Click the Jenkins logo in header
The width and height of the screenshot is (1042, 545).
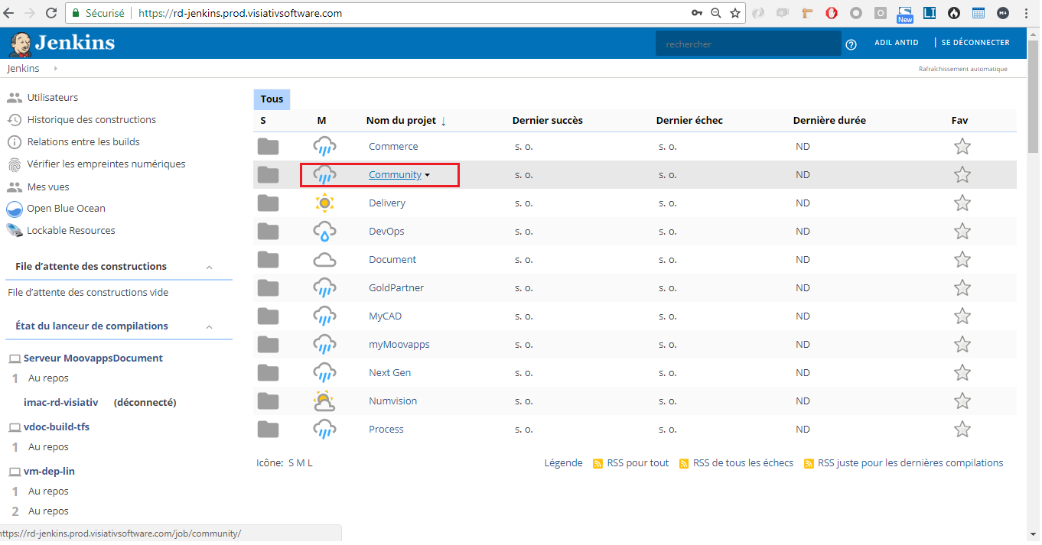click(x=62, y=43)
